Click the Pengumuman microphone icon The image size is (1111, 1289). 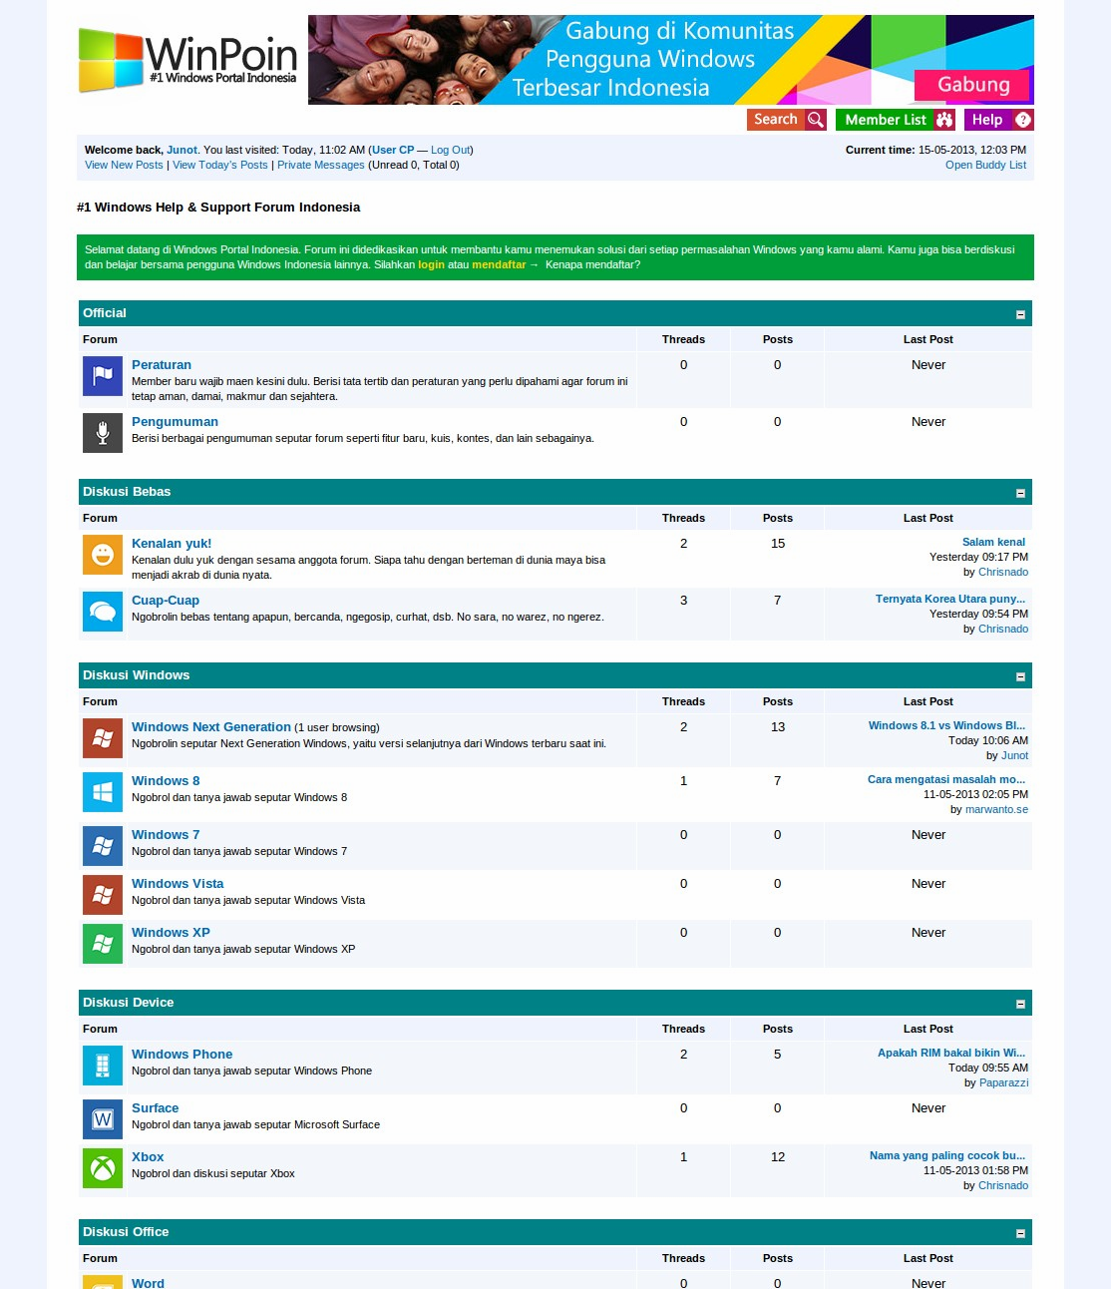pos(103,433)
